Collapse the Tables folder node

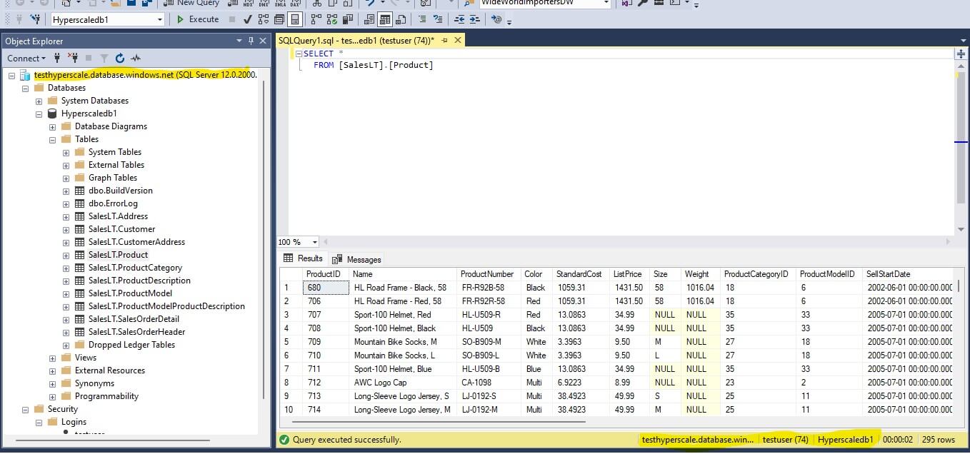coord(53,139)
